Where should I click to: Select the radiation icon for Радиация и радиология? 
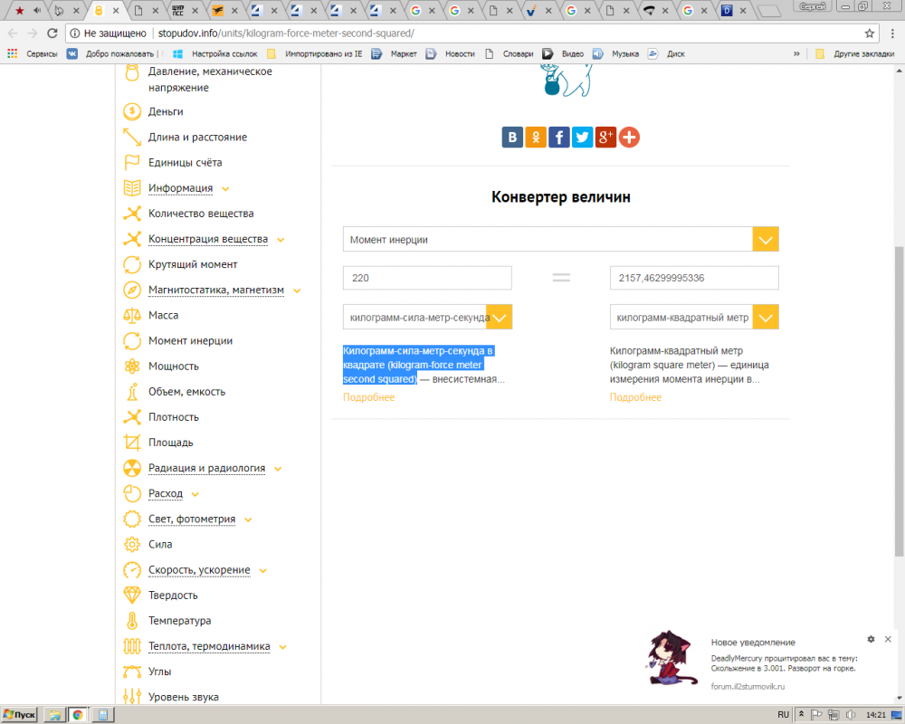point(132,468)
